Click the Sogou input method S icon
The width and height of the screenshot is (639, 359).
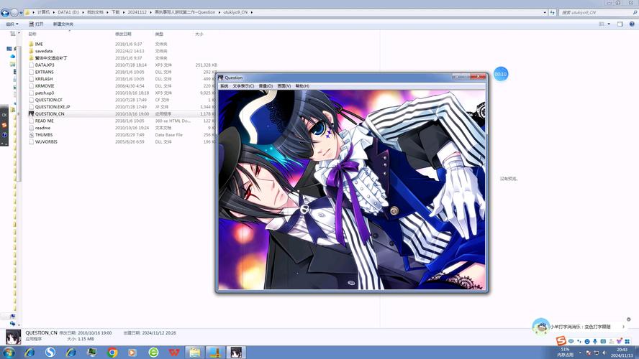pyautogui.click(x=561, y=341)
